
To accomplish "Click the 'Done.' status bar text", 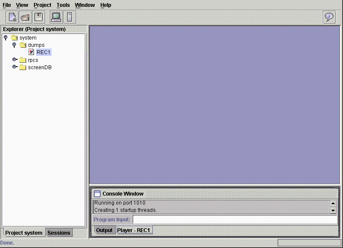I will click(7, 243).
